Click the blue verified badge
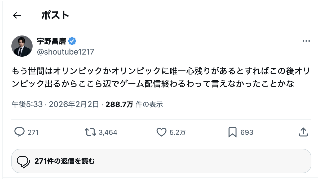Viewport: 318px width, 179px height. point(72,41)
